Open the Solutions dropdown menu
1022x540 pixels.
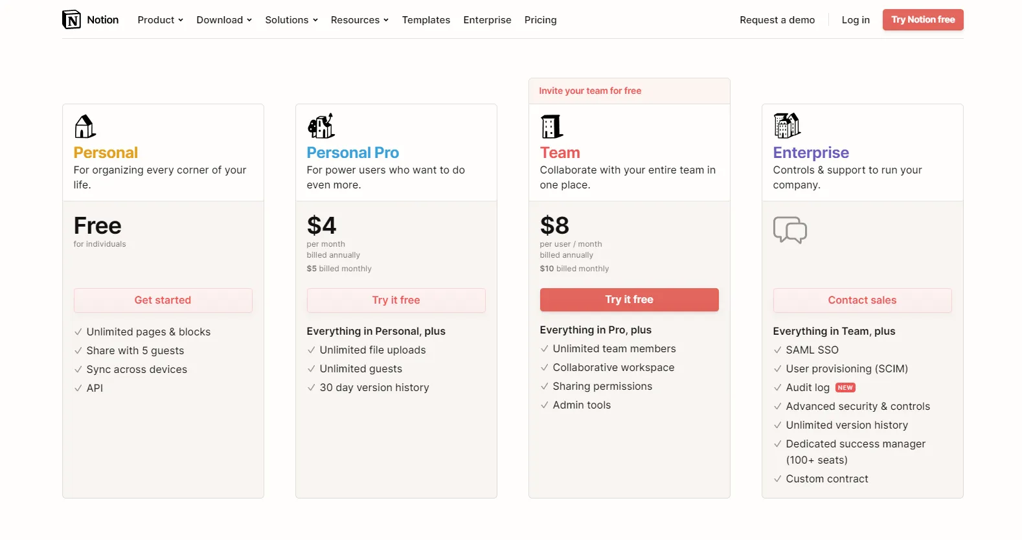click(291, 20)
